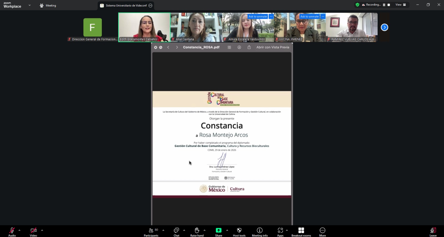Select Anali Santana's video thumbnail
Image resolution: width=444 pixels, height=237 pixels.
(x=196, y=27)
